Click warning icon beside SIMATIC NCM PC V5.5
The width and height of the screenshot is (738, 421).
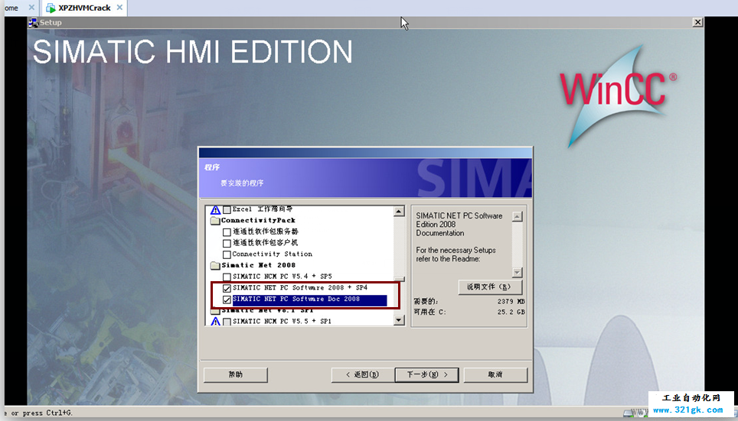click(215, 322)
